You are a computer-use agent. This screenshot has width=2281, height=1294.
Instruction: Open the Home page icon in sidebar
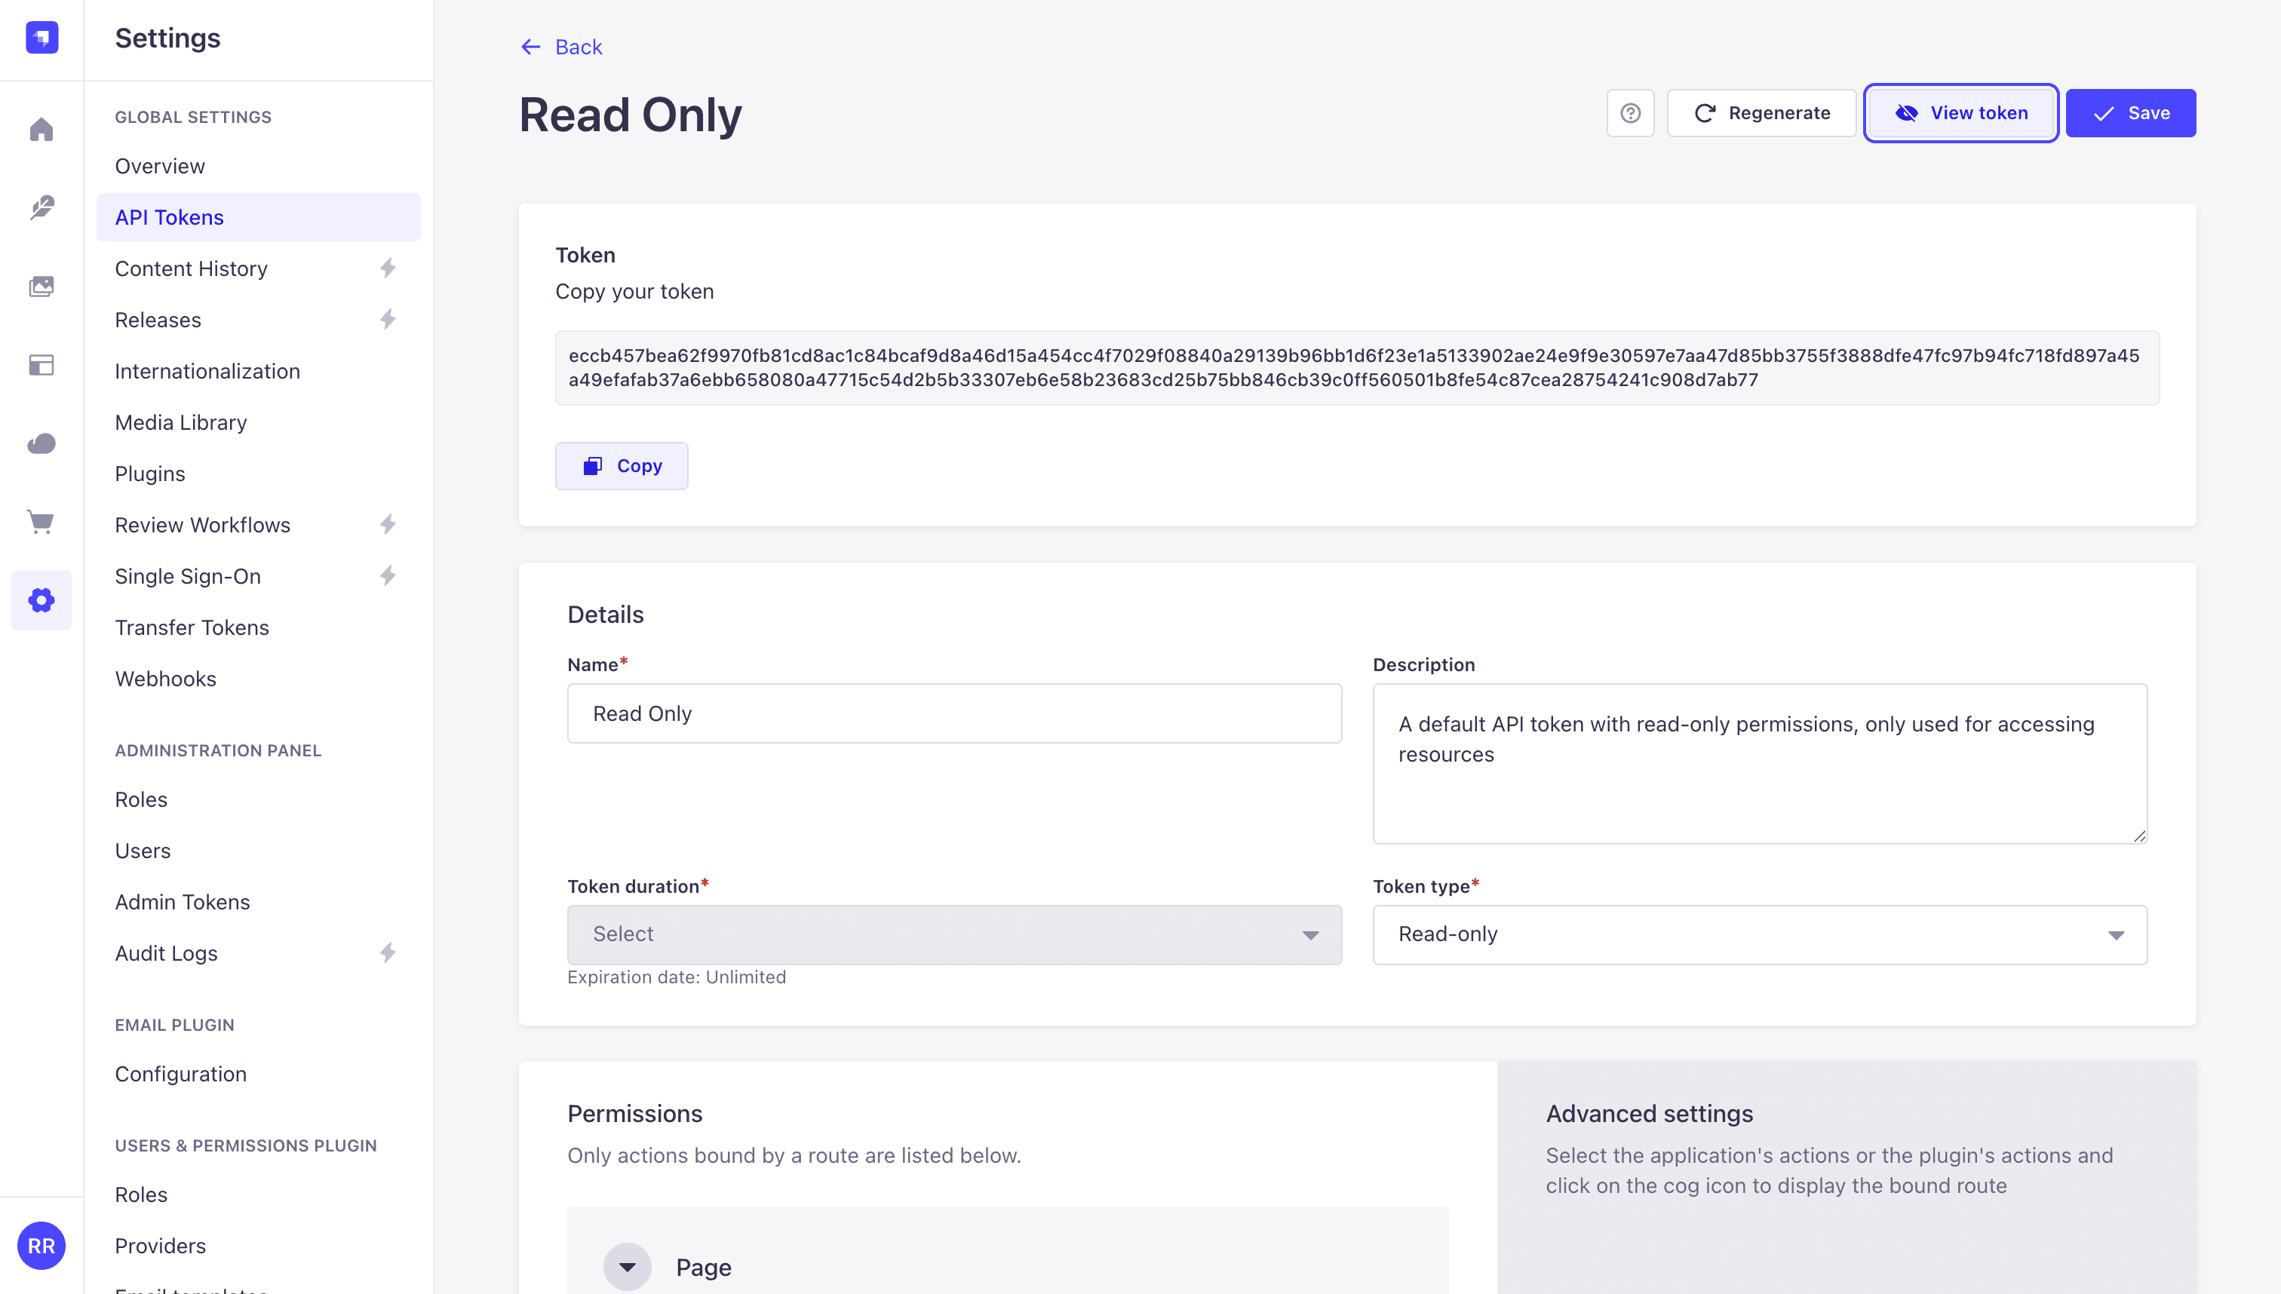[x=41, y=130]
